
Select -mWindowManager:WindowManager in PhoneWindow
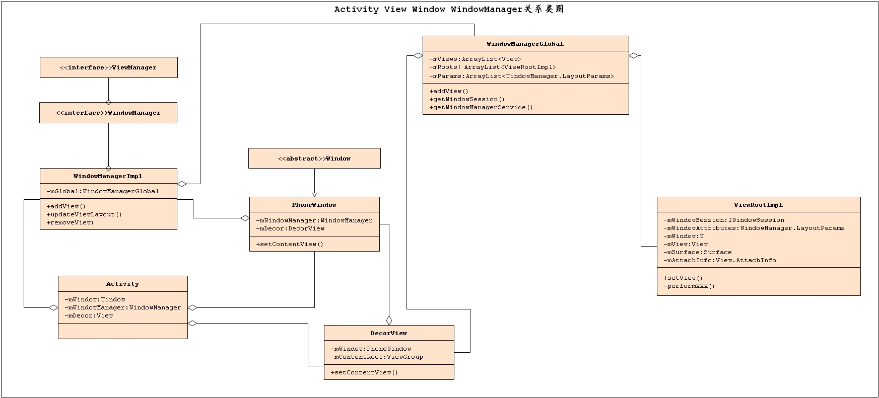tap(314, 220)
